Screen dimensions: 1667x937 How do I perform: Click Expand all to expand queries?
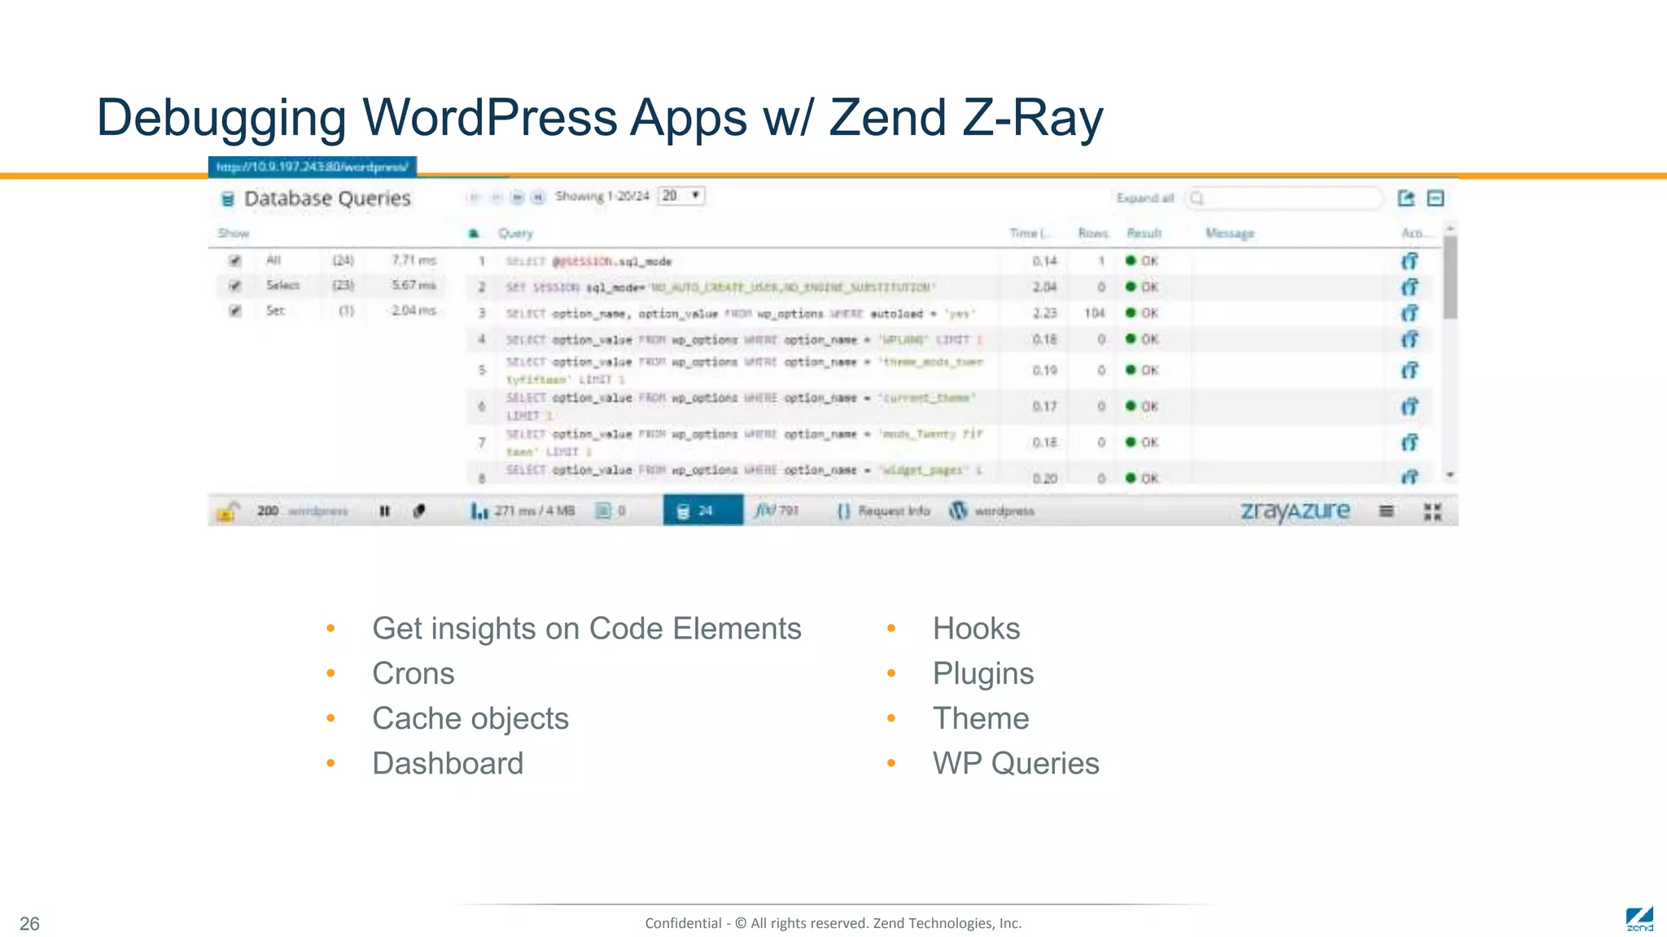click(1144, 198)
